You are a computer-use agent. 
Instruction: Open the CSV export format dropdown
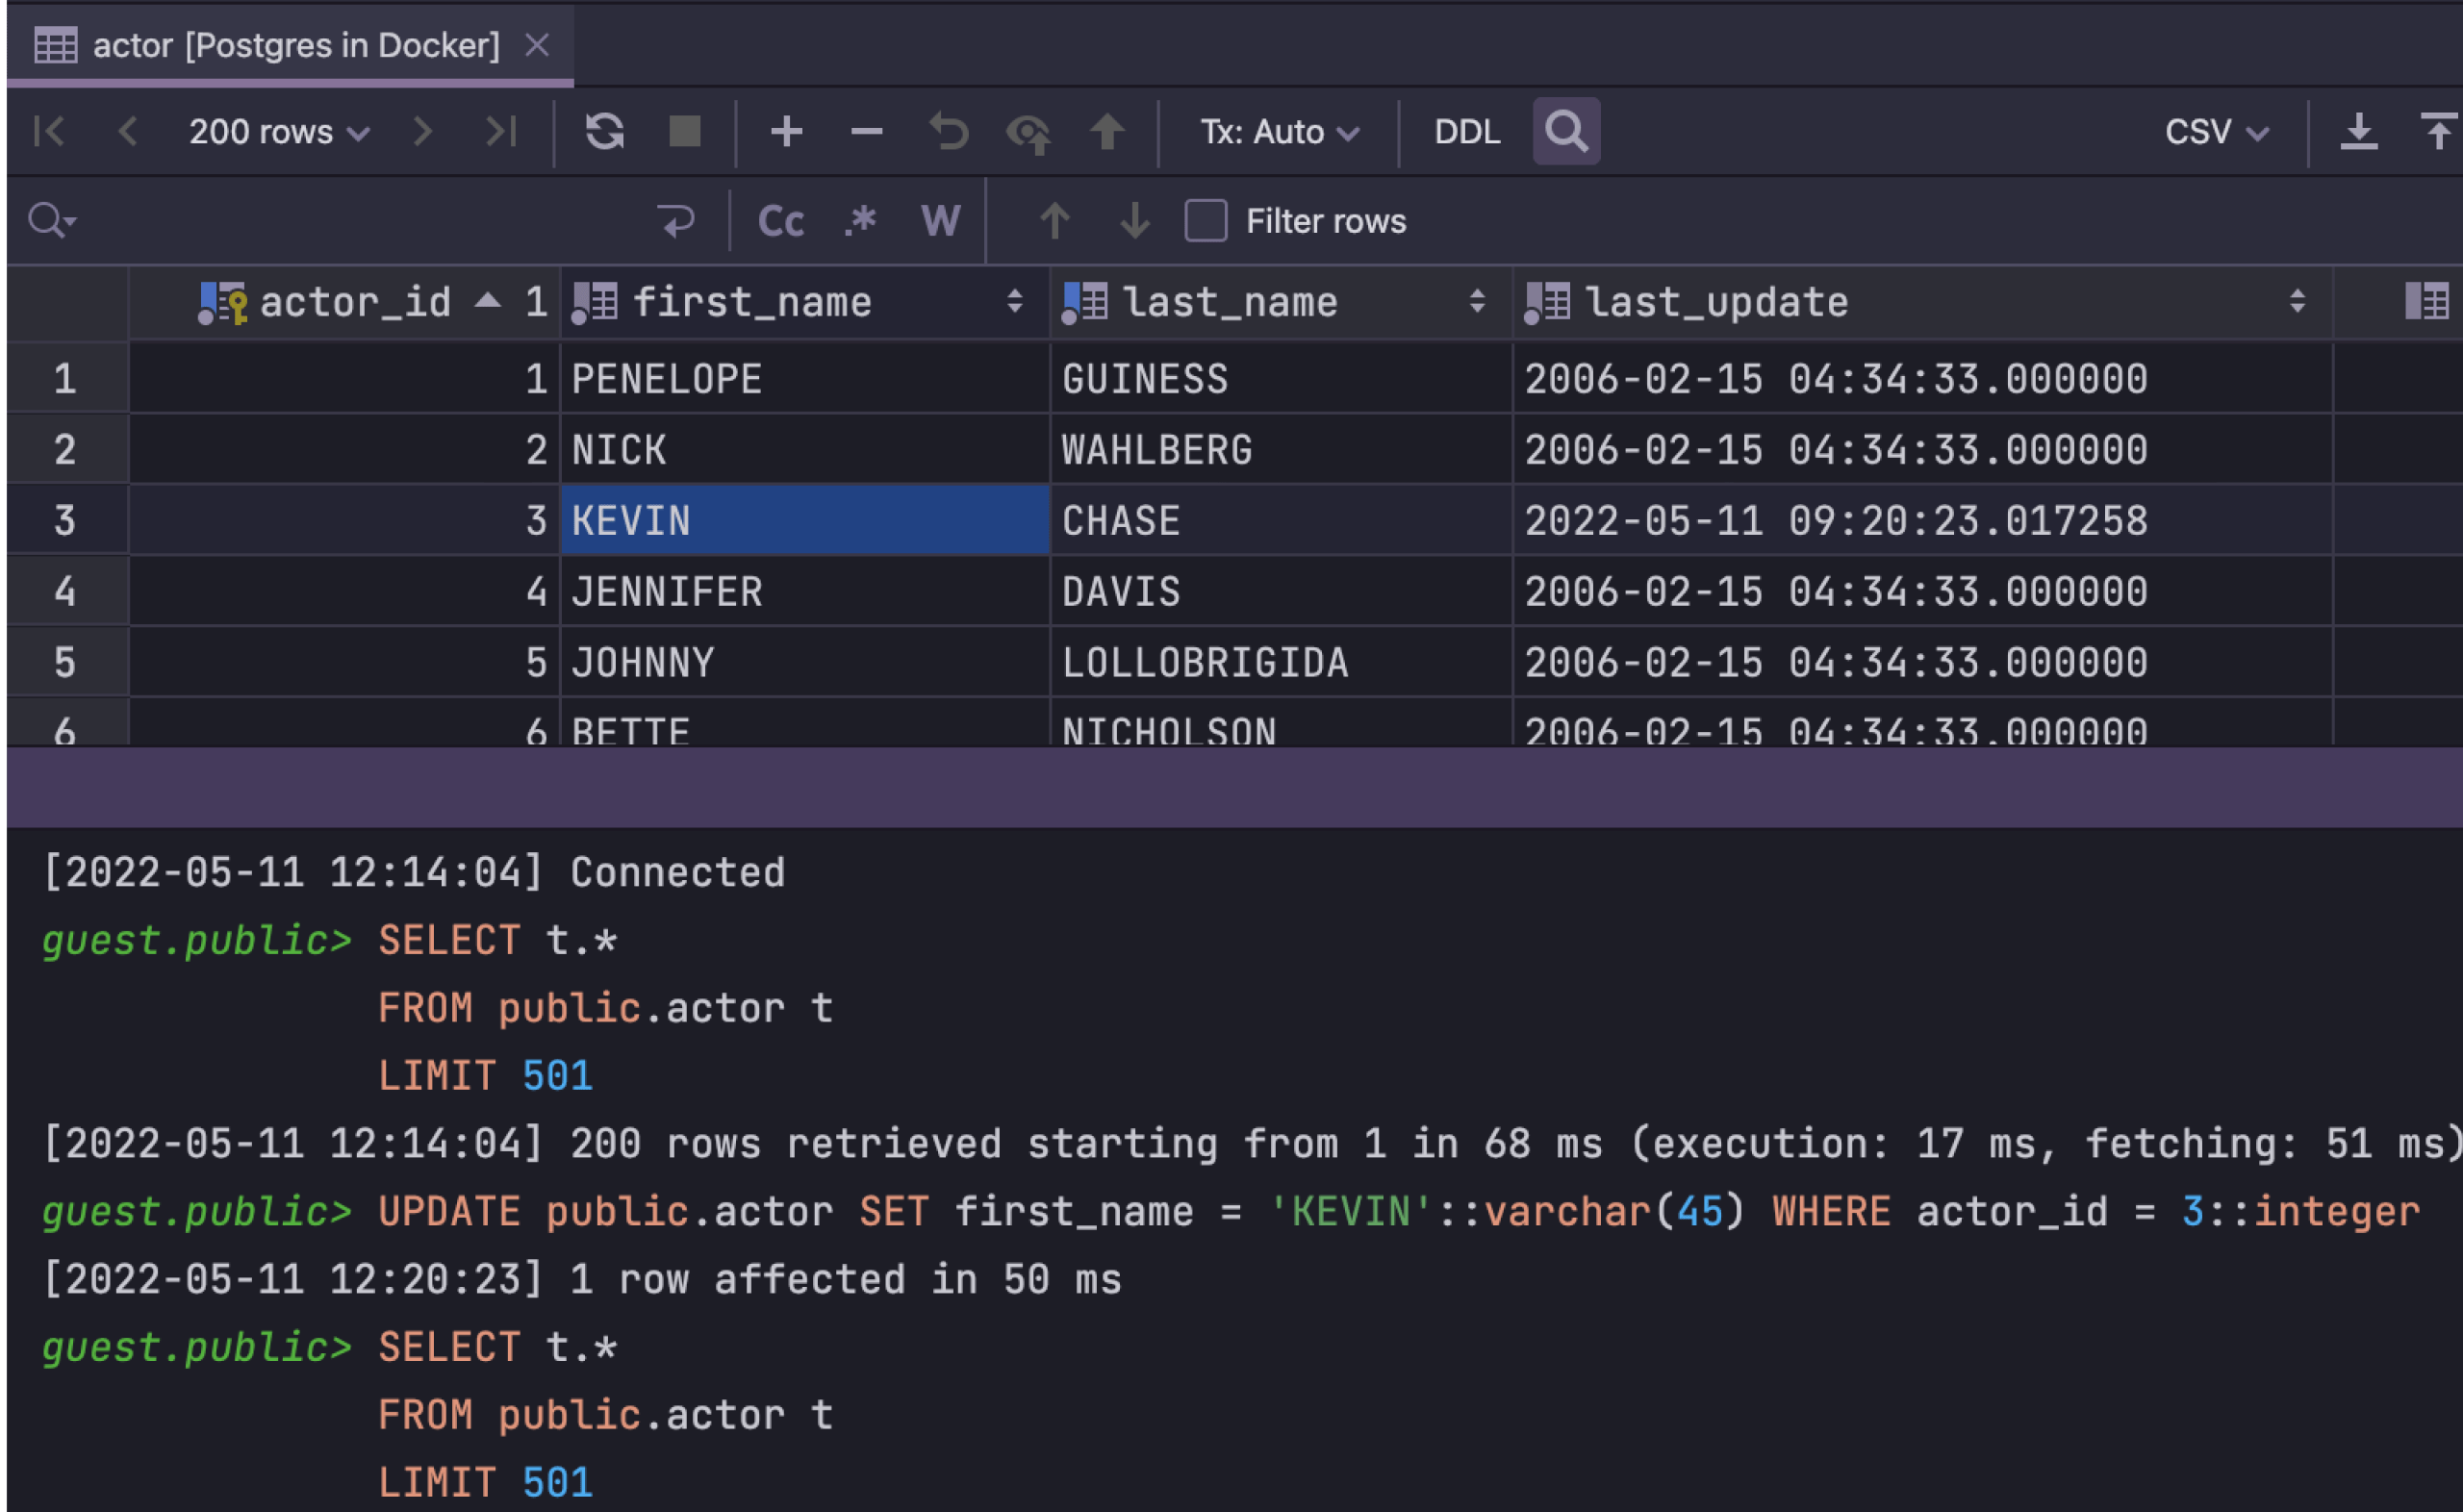pos(2216,131)
